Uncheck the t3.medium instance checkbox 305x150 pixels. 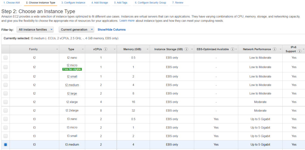pyautogui.click(x=5, y=145)
